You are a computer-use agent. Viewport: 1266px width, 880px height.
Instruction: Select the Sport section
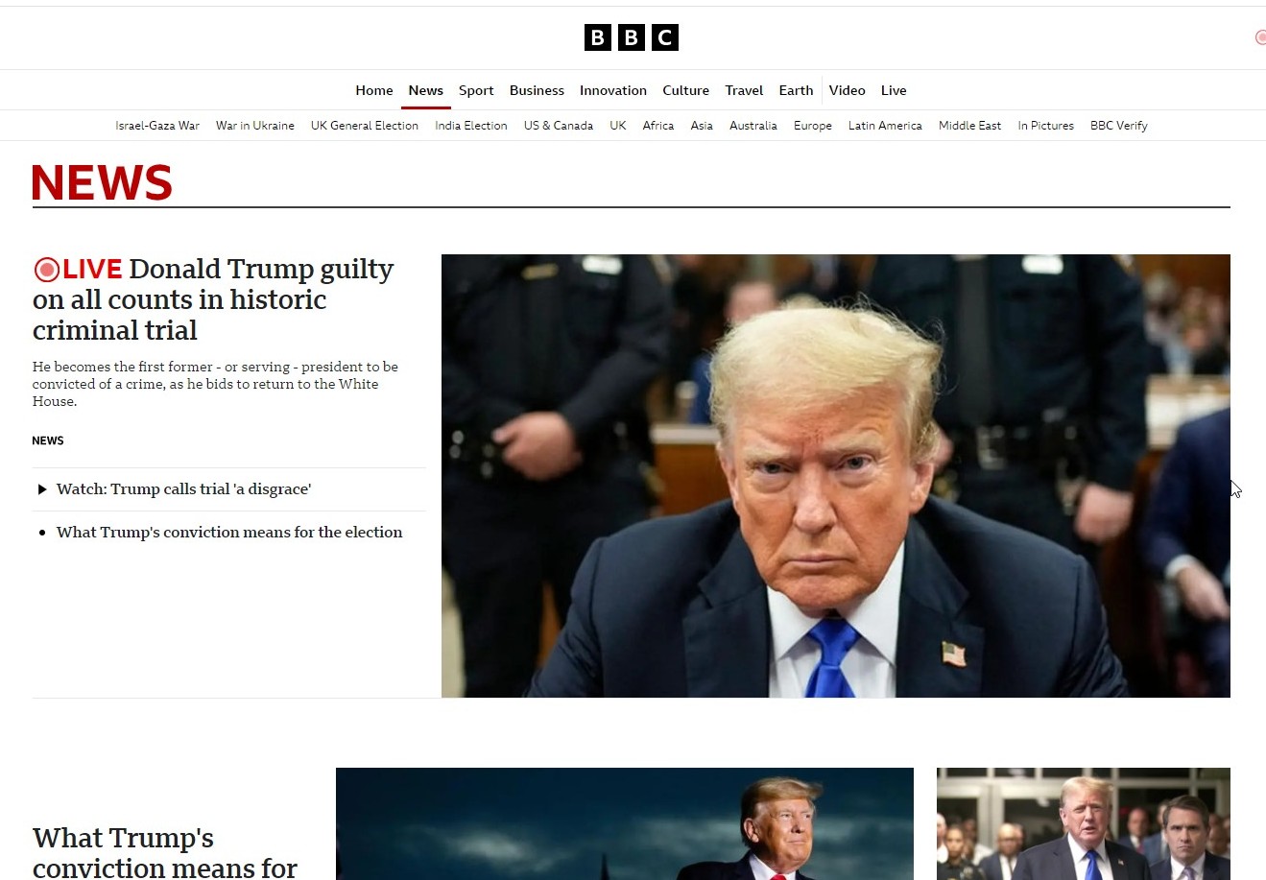(476, 90)
